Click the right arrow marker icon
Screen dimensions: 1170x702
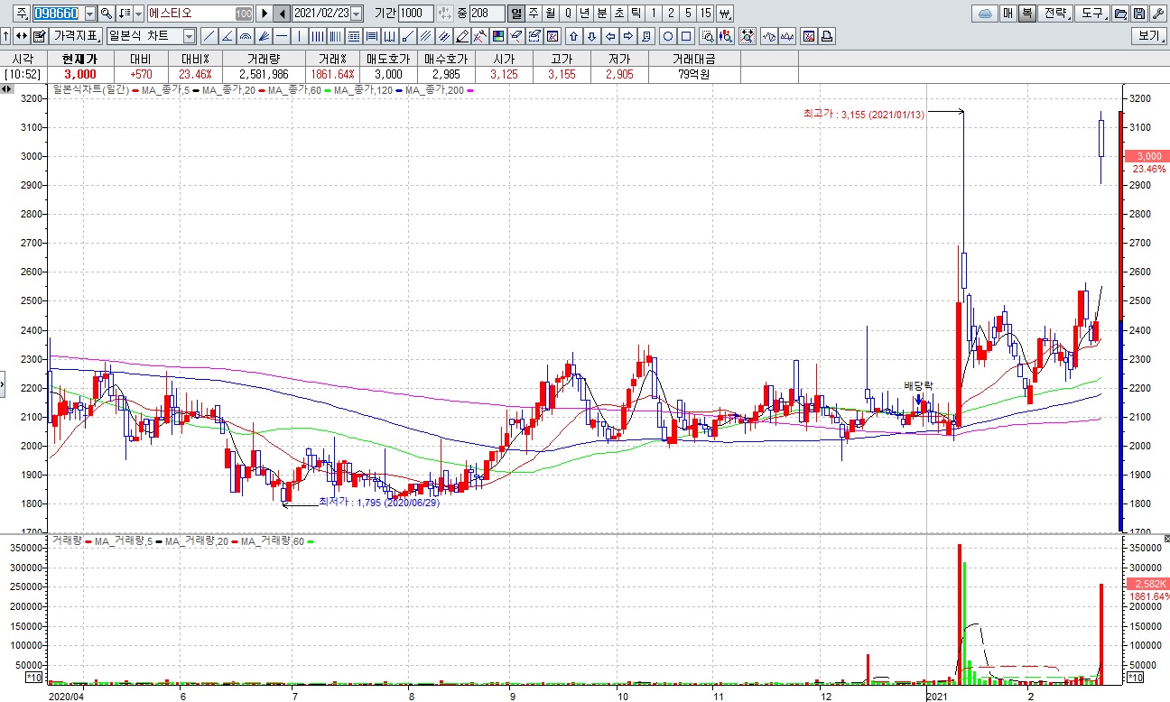coord(628,36)
